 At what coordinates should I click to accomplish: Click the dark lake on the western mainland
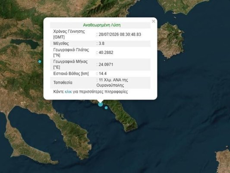[x=25, y=43]
